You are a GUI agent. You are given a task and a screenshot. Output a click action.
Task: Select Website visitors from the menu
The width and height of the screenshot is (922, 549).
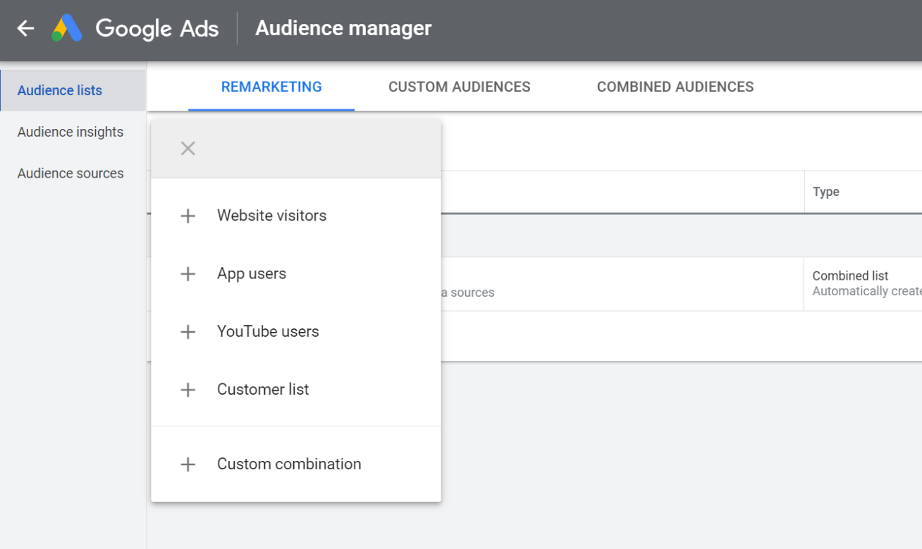(x=296, y=216)
